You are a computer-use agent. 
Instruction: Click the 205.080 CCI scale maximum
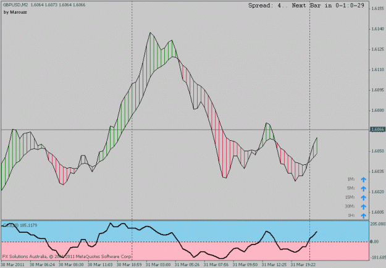378,224
